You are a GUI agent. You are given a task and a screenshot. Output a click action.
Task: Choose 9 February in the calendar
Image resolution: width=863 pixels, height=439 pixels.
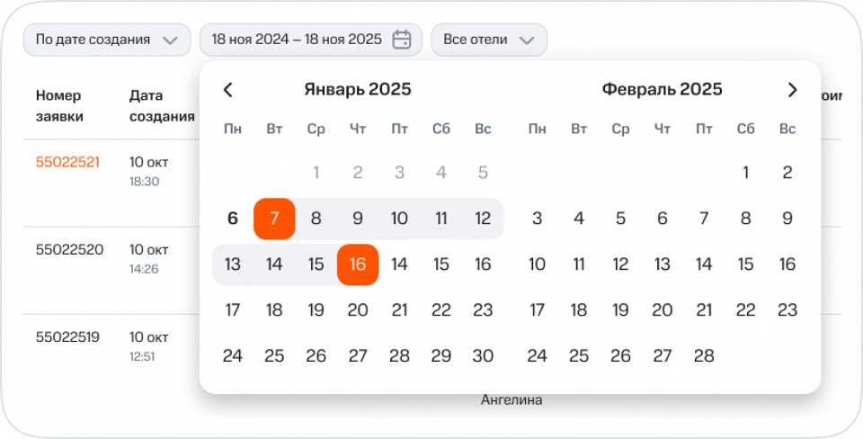[787, 219]
